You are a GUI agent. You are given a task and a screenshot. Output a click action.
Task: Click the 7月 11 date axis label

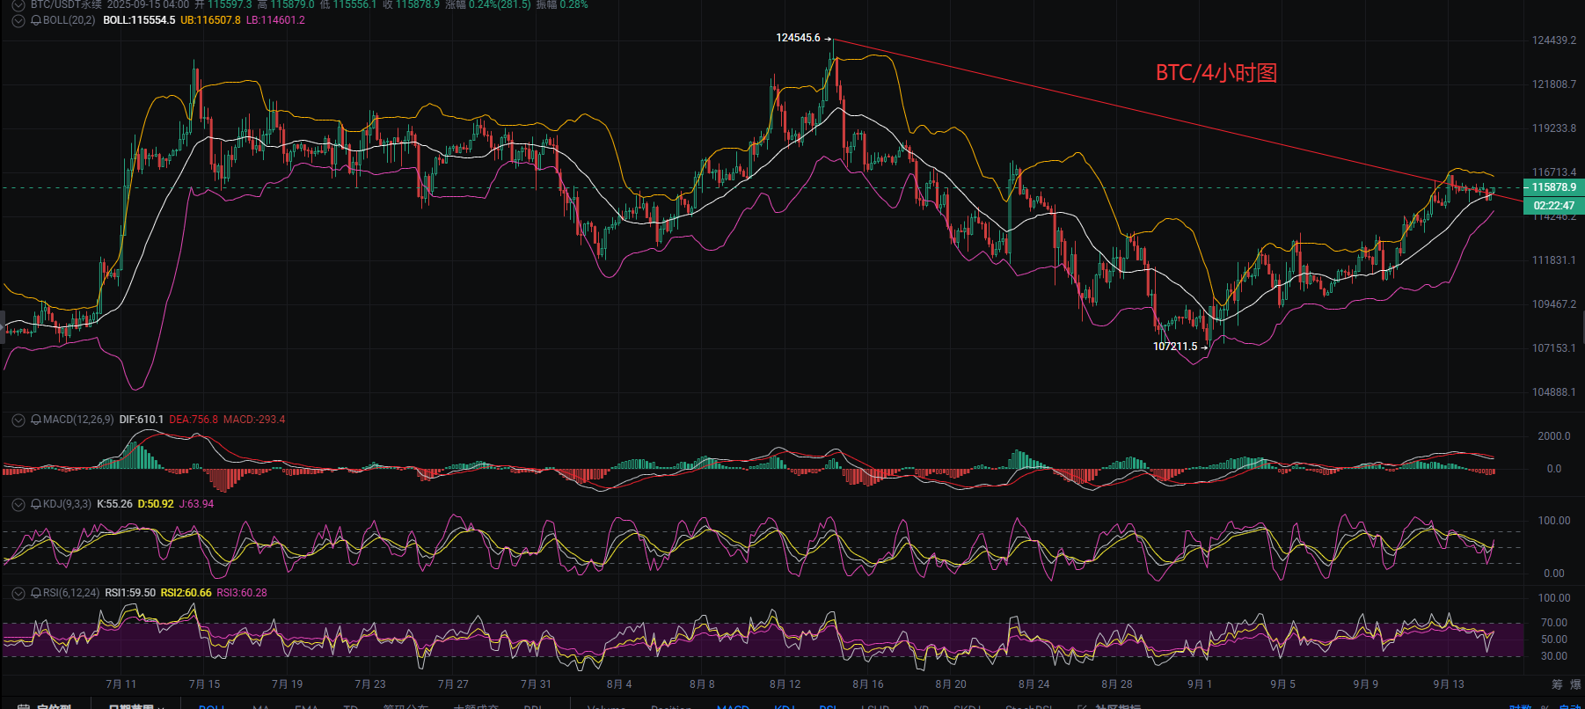(121, 684)
